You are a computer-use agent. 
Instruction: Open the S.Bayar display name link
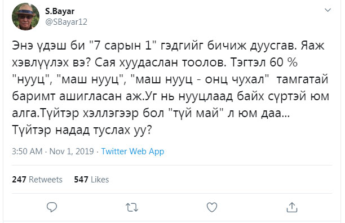60,11
